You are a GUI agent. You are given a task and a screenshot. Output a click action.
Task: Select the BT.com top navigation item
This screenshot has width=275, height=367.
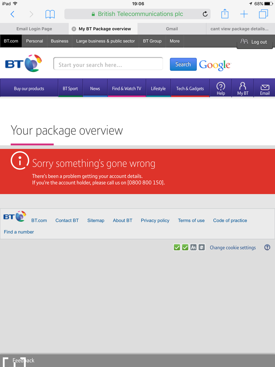tap(11, 41)
